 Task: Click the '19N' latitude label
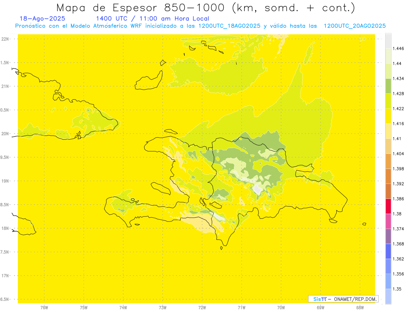pos(5,181)
